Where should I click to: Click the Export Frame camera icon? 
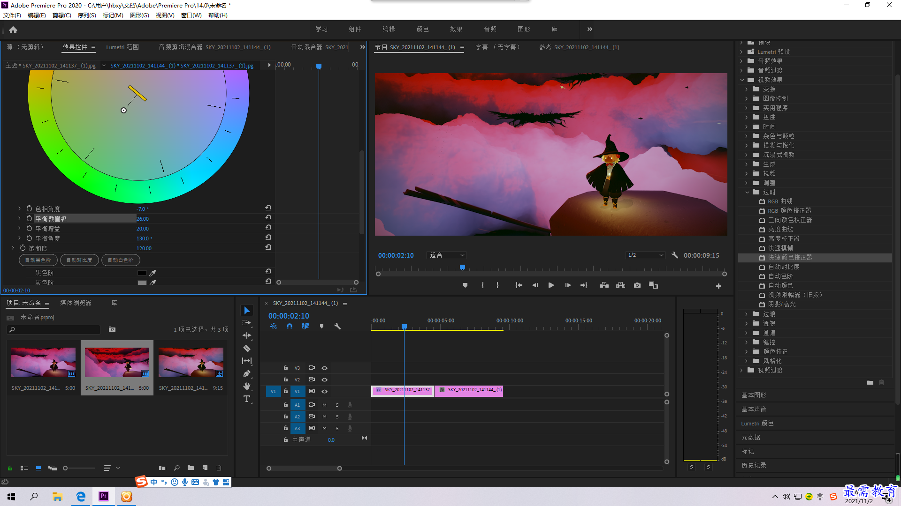637,285
